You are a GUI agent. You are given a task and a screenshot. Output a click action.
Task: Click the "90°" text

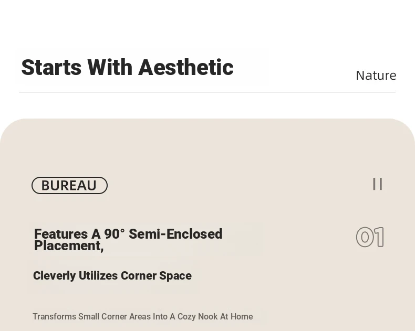(114, 234)
